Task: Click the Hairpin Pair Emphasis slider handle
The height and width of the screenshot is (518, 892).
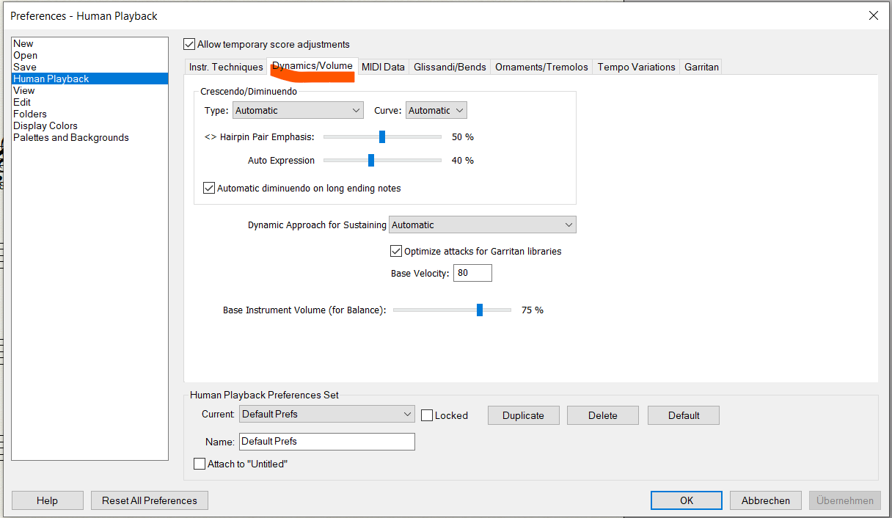Action: (382, 137)
